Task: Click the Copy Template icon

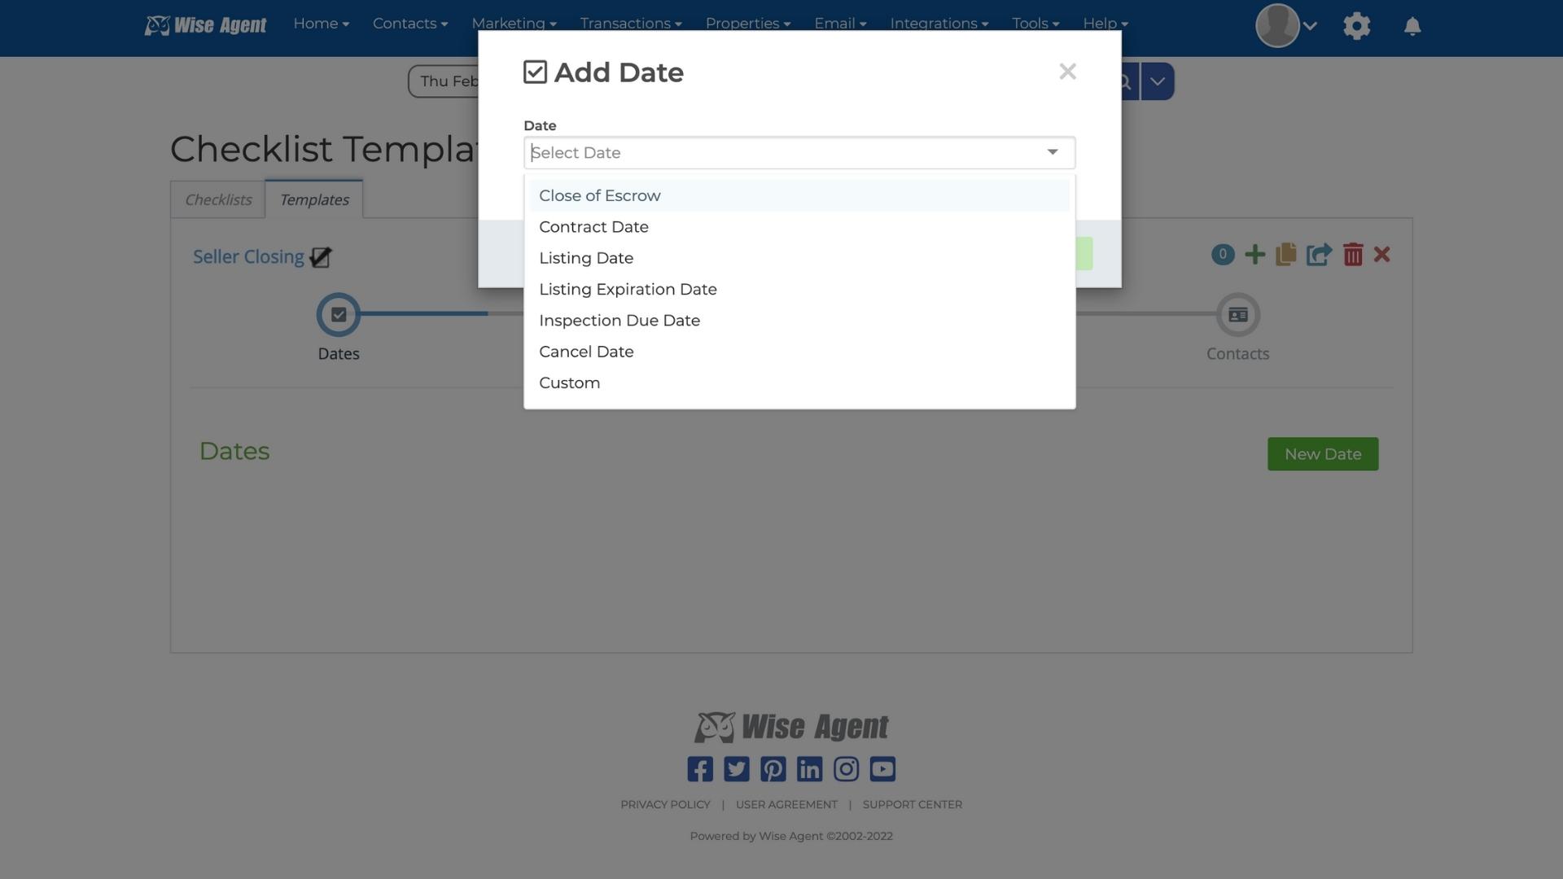Action: click(1286, 255)
